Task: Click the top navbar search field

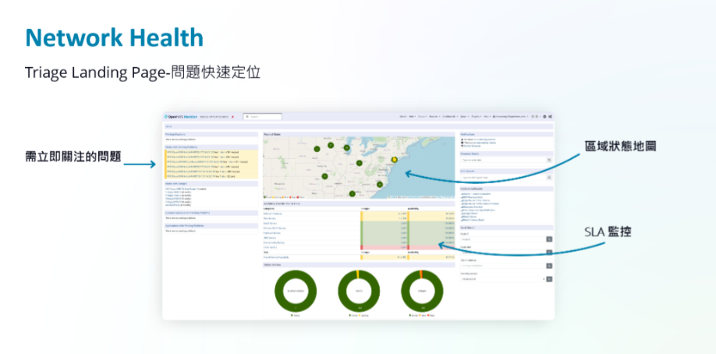Action: pyautogui.click(x=264, y=116)
